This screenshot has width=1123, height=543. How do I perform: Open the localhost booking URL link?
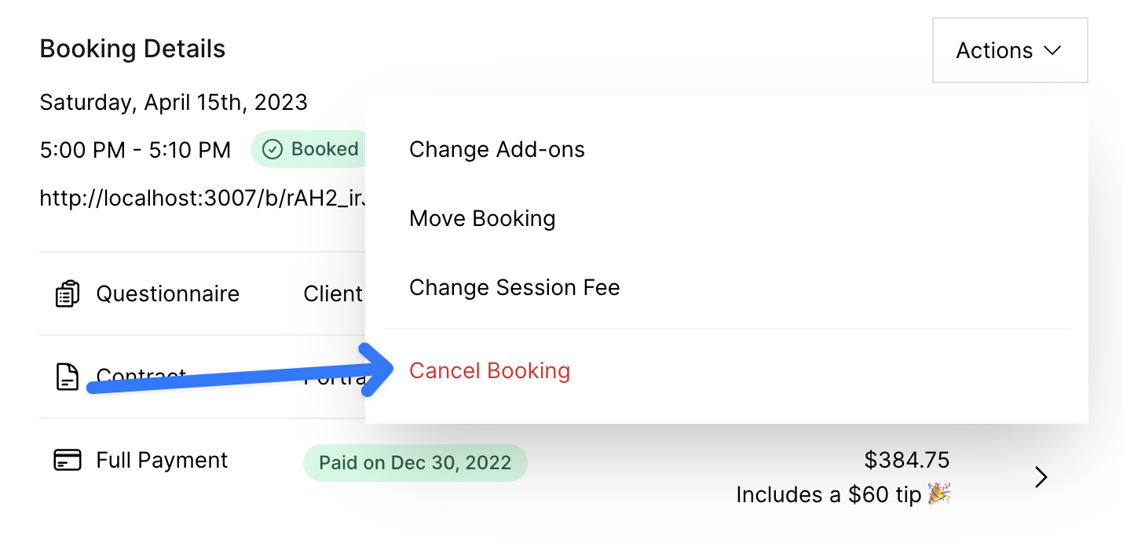tap(203, 198)
